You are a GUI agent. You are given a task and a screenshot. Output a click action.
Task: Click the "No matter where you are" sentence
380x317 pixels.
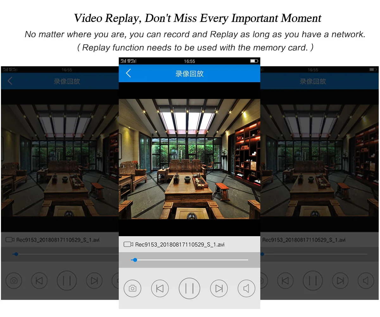click(x=195, y=34)
